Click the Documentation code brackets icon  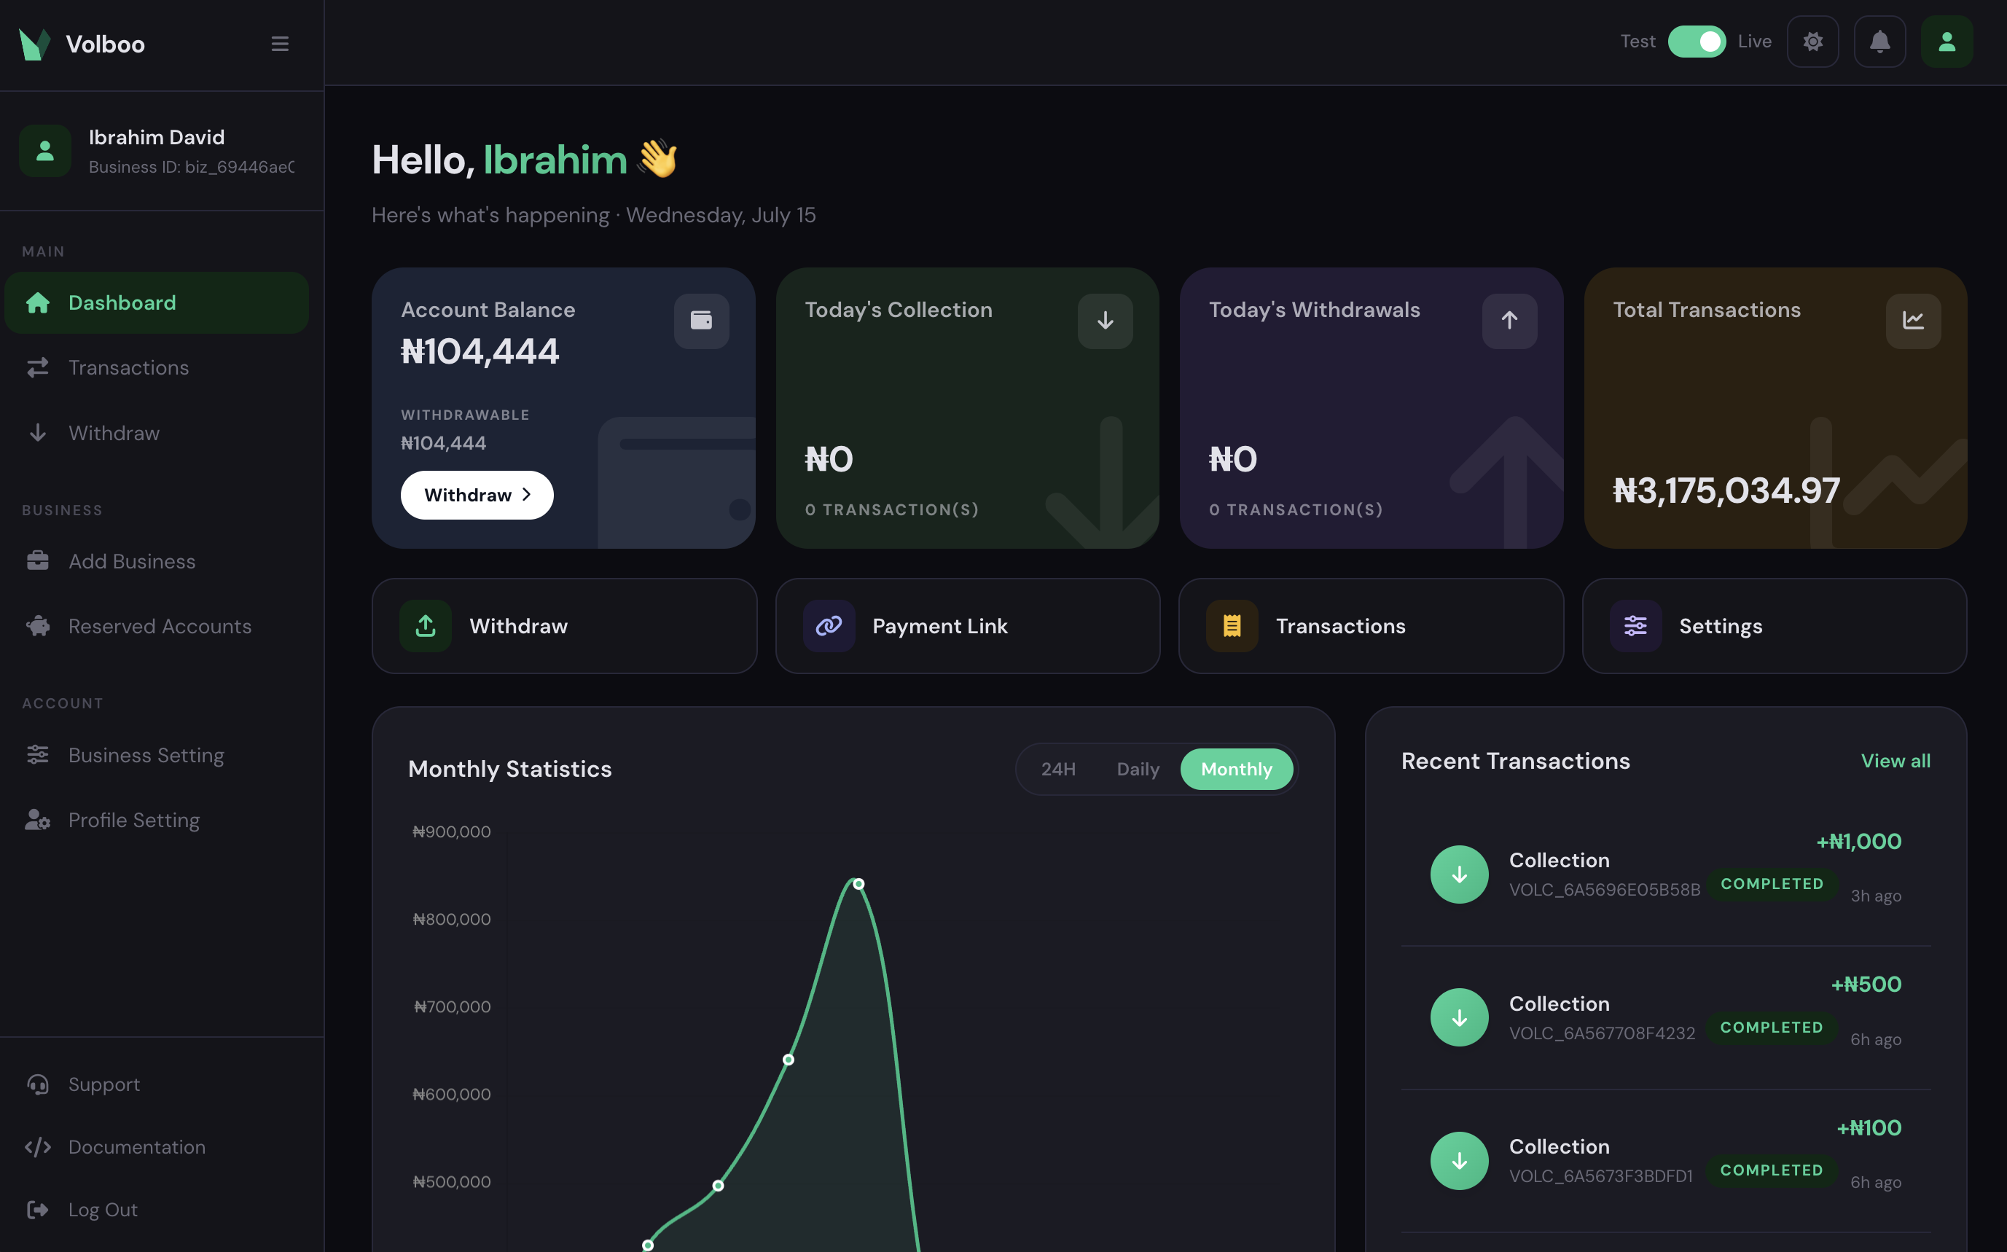(37, 1148)
